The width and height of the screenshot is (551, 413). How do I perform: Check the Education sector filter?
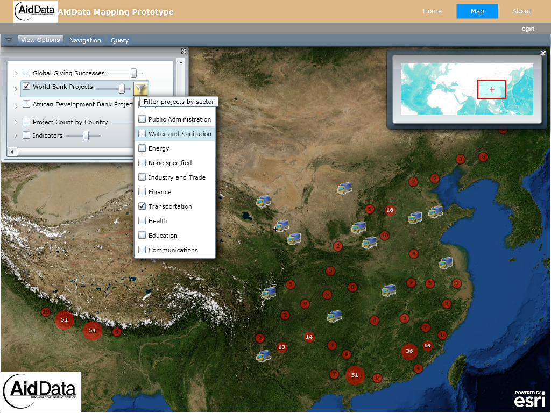click(142, 235)
